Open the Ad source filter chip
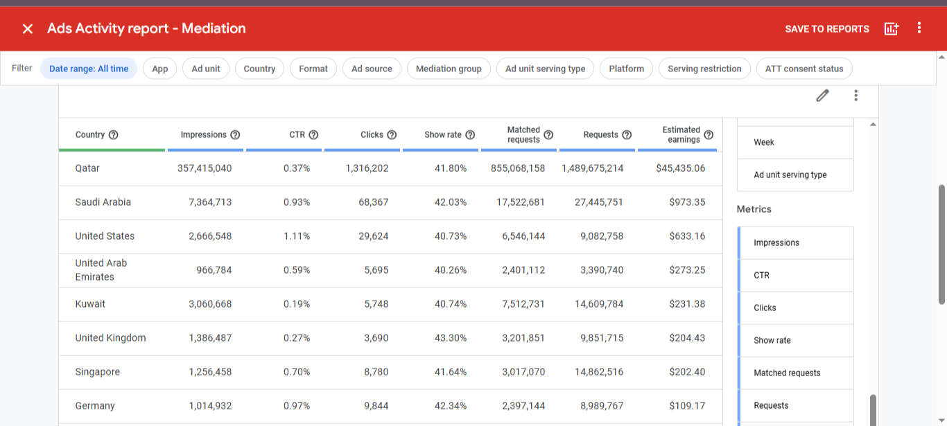 (x=372, y=69)
